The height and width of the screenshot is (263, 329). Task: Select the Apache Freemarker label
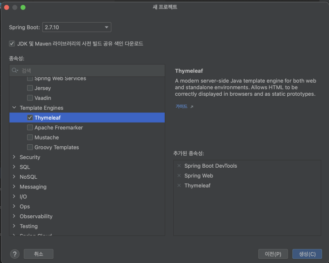[59, 128]
